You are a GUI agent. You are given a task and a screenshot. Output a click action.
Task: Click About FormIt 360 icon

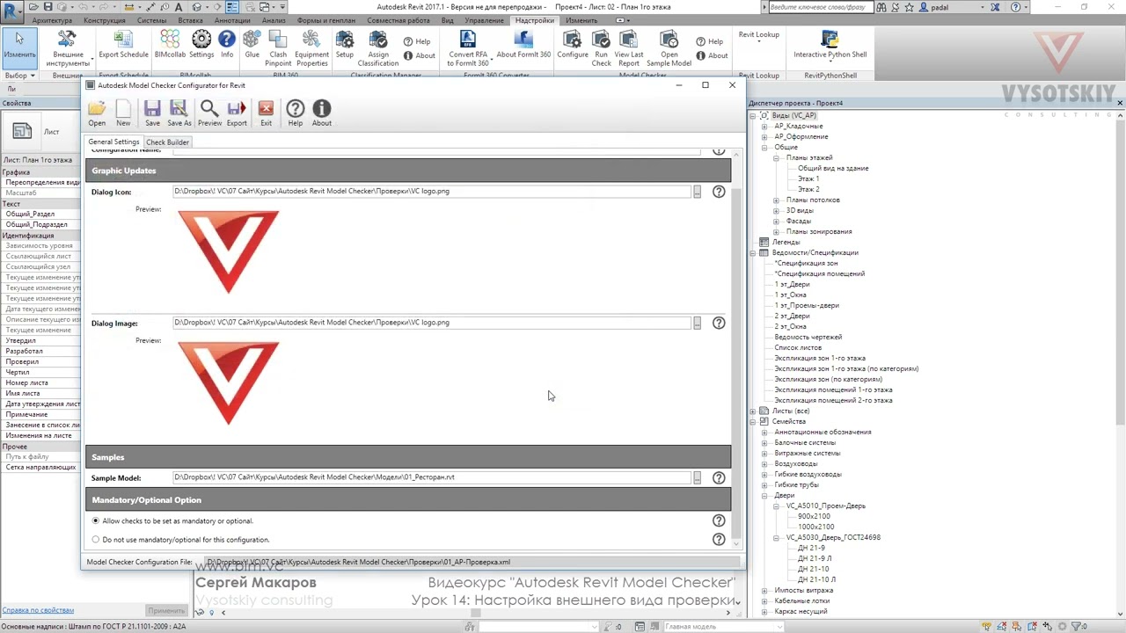coord(523,45)
